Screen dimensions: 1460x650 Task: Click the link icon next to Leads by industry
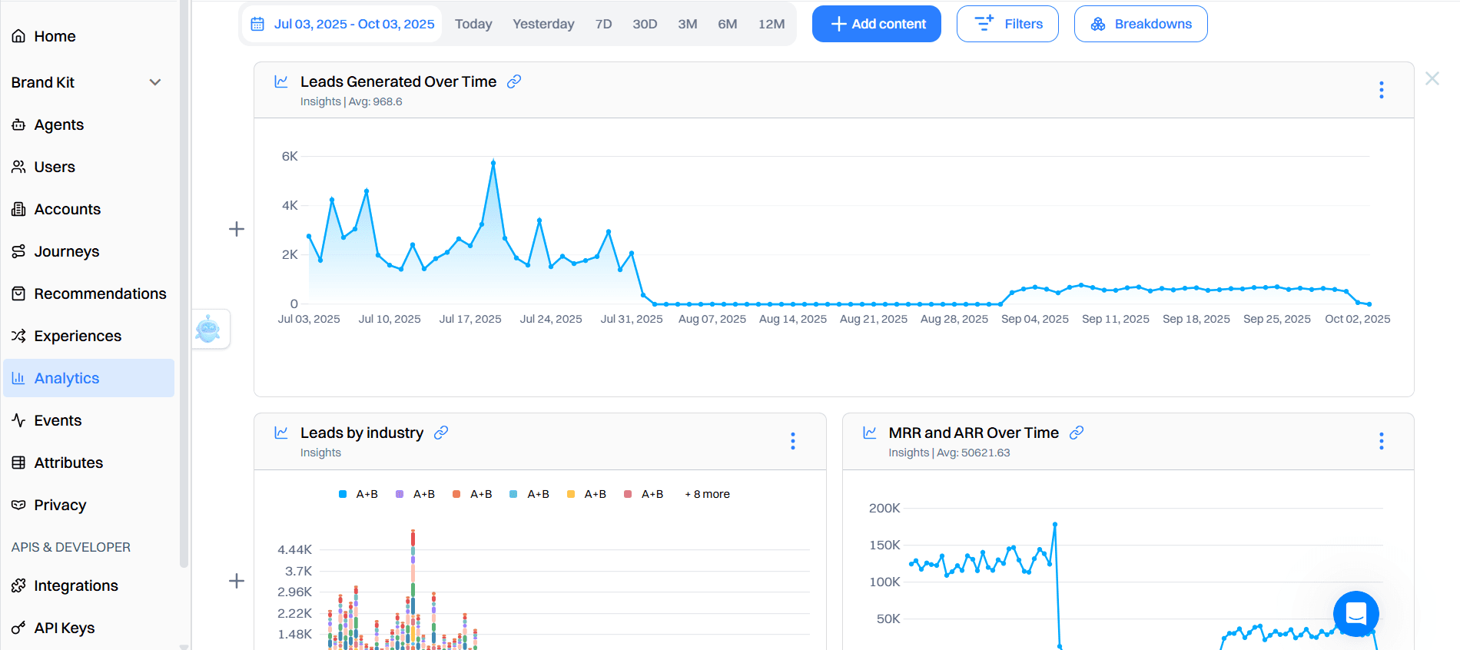click(441, 433)
